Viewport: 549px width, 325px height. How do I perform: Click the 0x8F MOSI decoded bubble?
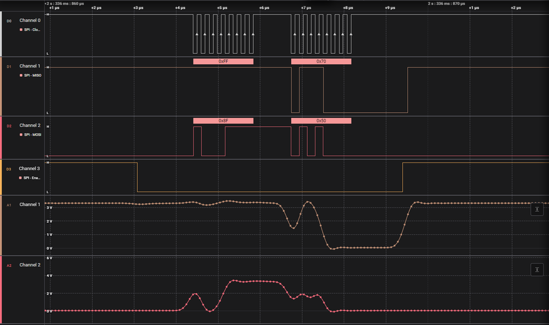tap(223, 121)
